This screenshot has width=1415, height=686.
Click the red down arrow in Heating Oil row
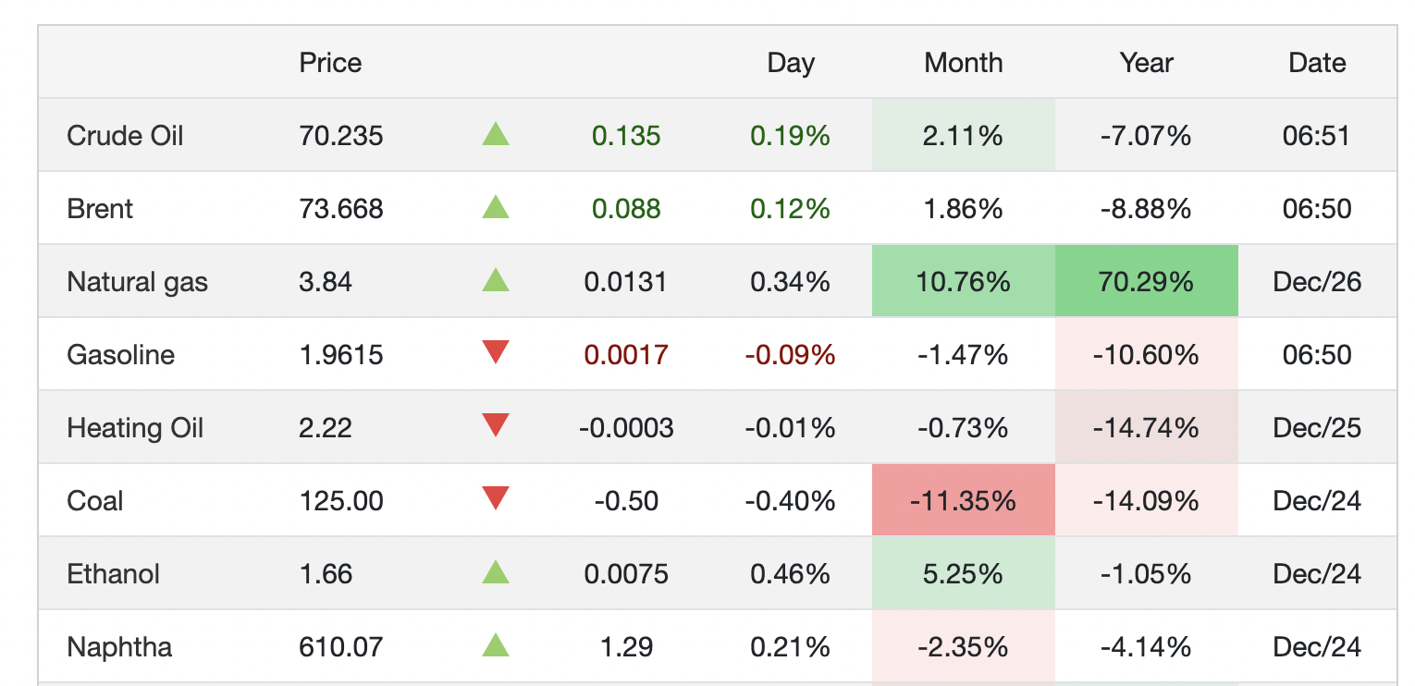pyautogui.click(x=496, y=425)
